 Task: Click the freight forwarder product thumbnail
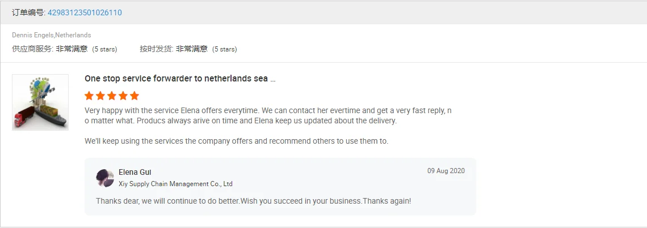point(40,102)
